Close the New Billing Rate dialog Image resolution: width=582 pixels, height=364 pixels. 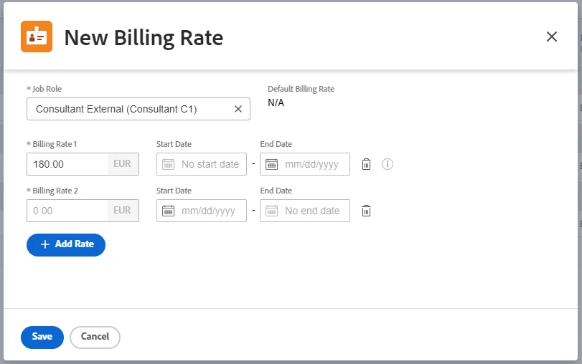(x=552, y=37)
